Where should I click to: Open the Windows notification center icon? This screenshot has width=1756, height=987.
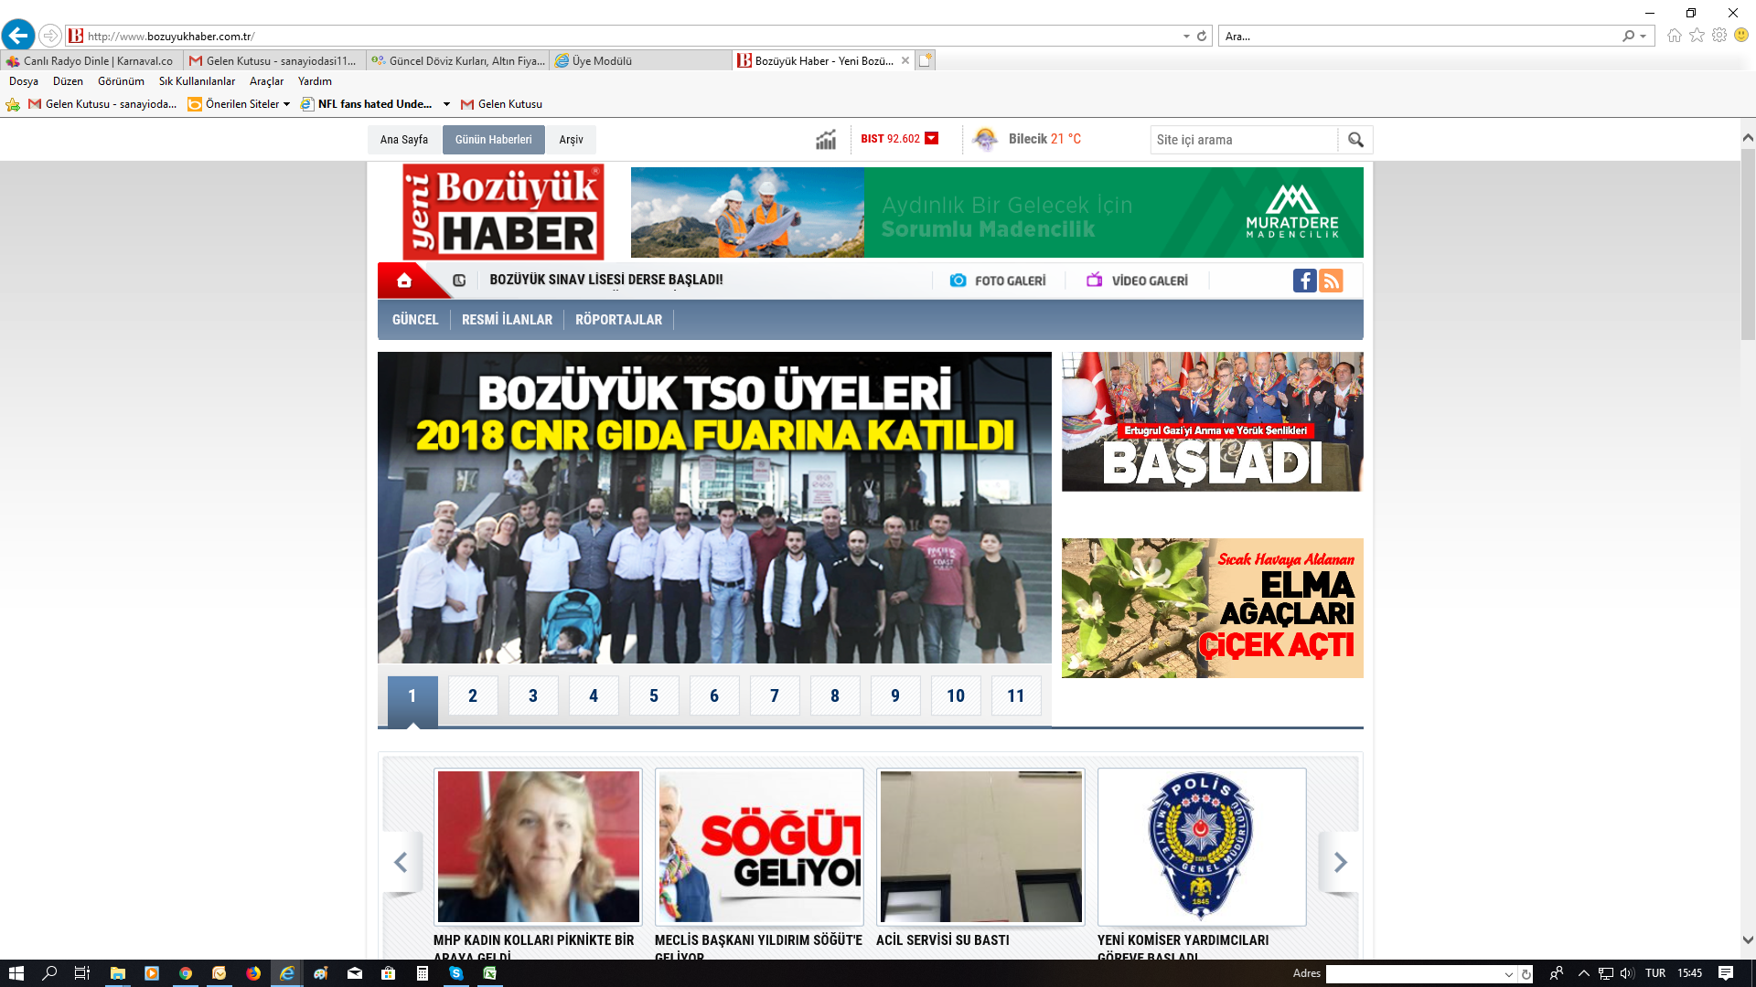coord(1726,973)
